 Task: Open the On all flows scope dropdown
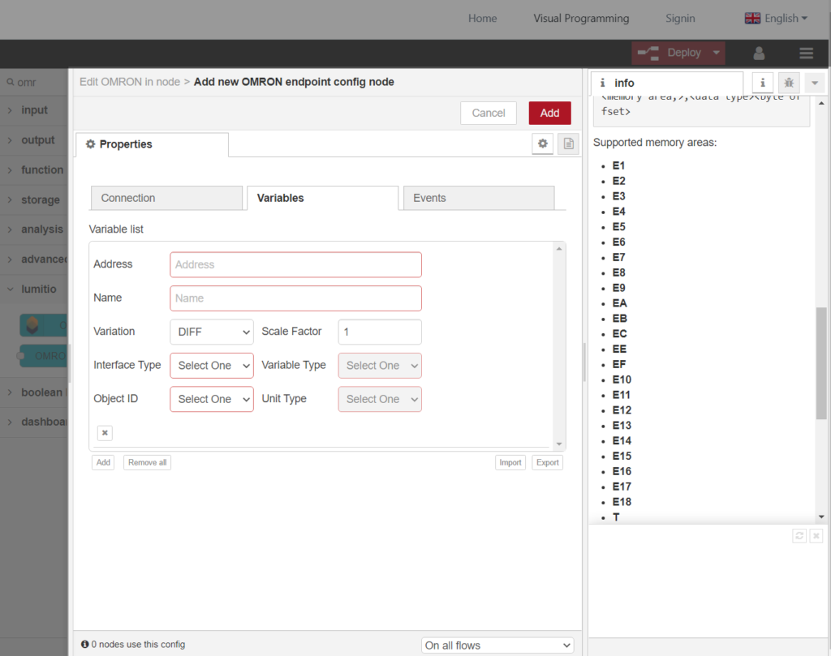click(x=497, y=645)
